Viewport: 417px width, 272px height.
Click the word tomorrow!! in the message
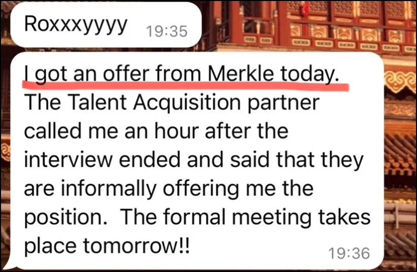136,246
